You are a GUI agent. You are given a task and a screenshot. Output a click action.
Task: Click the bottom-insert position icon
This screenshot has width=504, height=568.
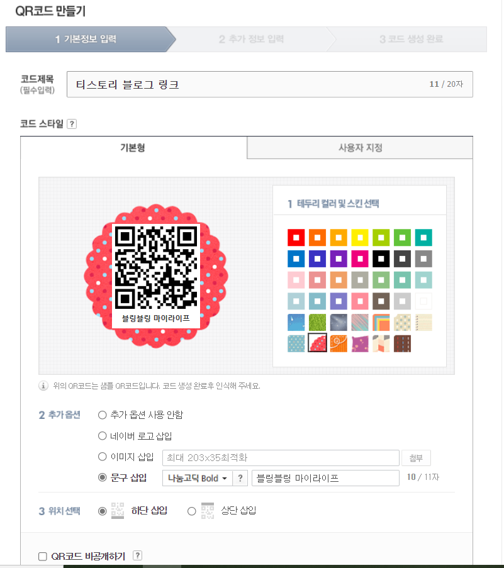tap(118, 511)
